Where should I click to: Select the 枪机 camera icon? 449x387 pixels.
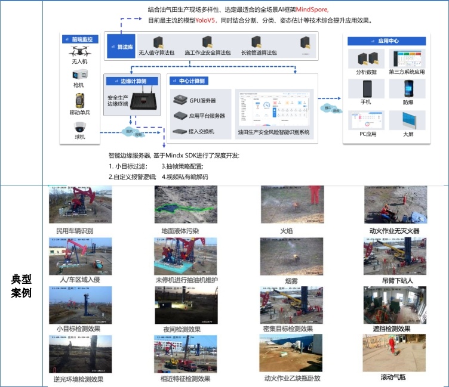(x=79, y=76)
